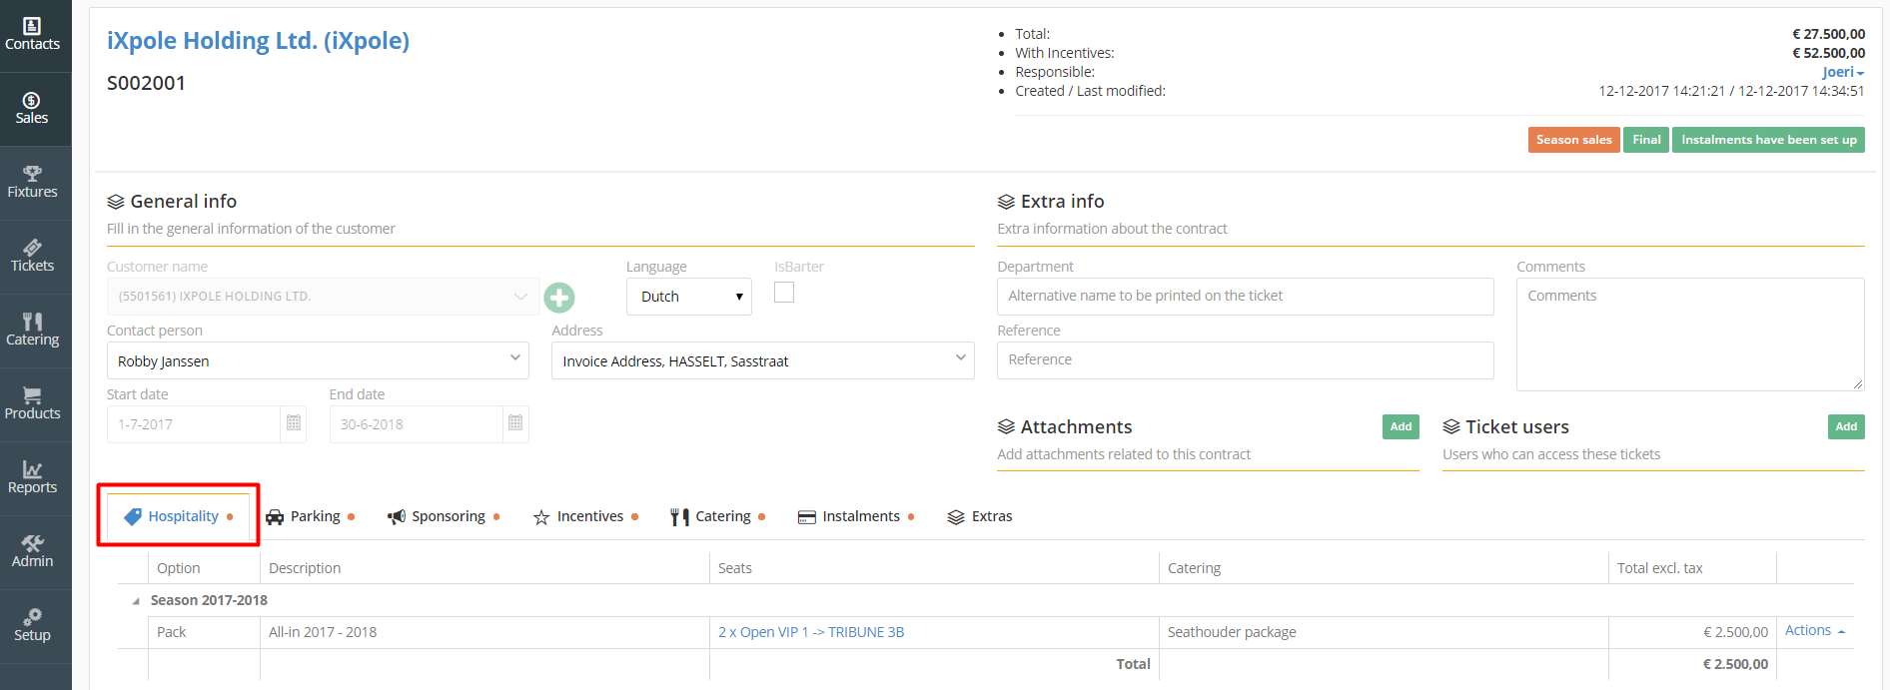Click the Start date field

point(194,424)
